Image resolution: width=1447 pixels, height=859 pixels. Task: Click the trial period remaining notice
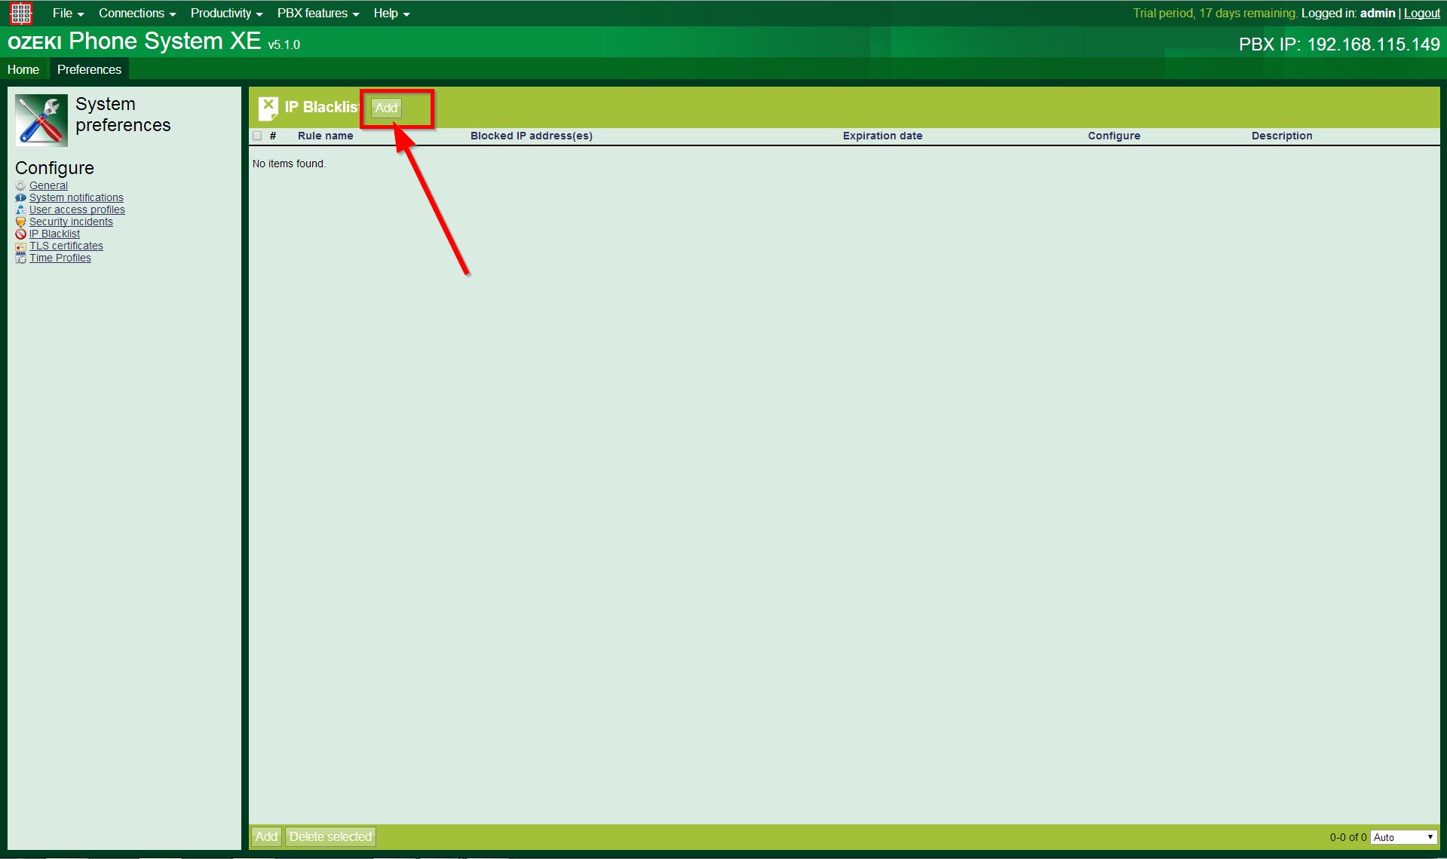coord(1216,14)
